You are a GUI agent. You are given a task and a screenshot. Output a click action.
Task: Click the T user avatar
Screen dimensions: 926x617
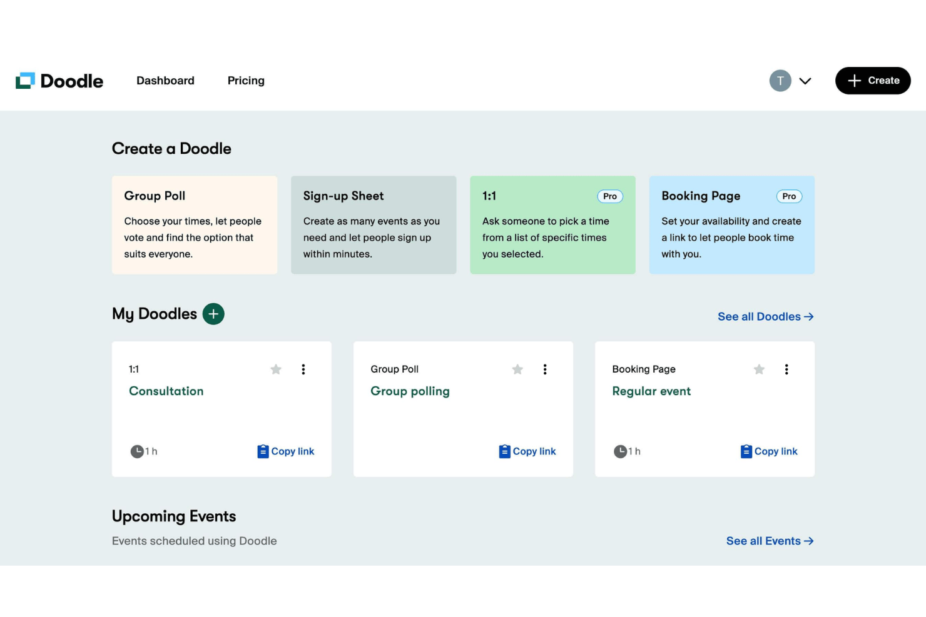point(780,81)
